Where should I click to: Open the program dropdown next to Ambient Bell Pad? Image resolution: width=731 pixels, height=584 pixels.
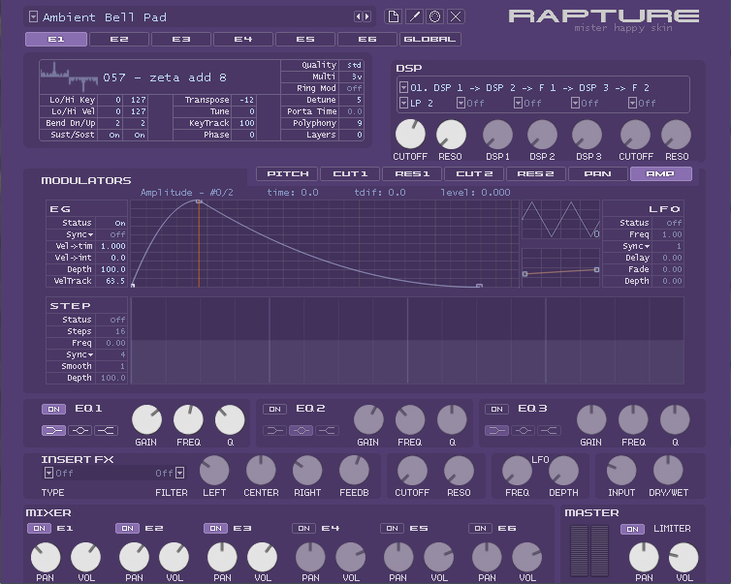pyautogui.click(x=33, y=16)
